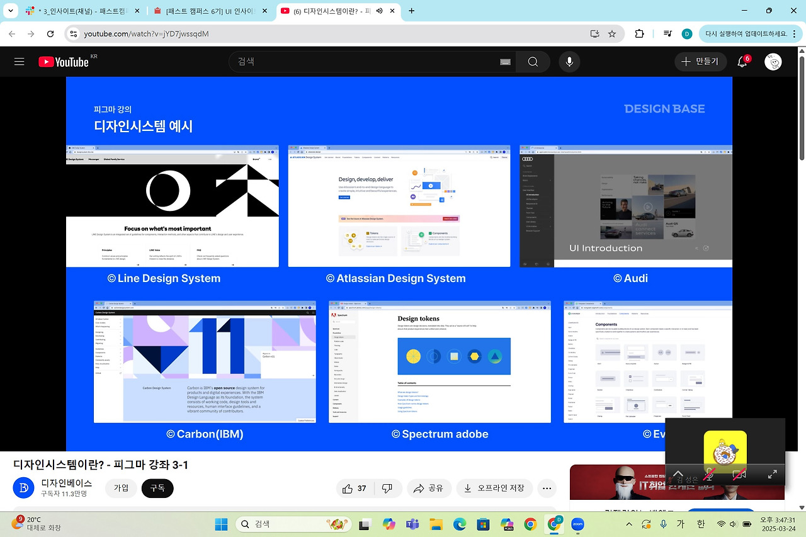Turn on camera in Zoom mini window

[x=739, y=474]
